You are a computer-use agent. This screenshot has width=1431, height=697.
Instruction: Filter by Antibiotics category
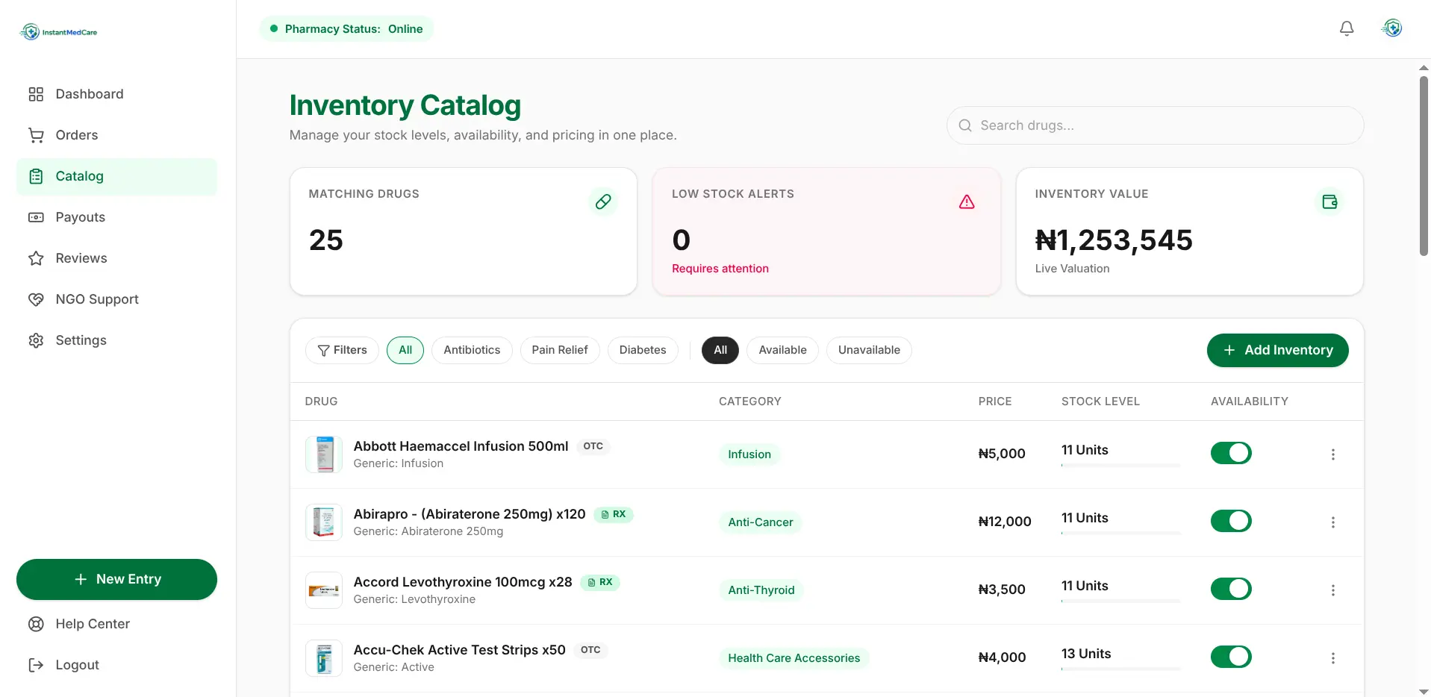(x=472, y=350)
